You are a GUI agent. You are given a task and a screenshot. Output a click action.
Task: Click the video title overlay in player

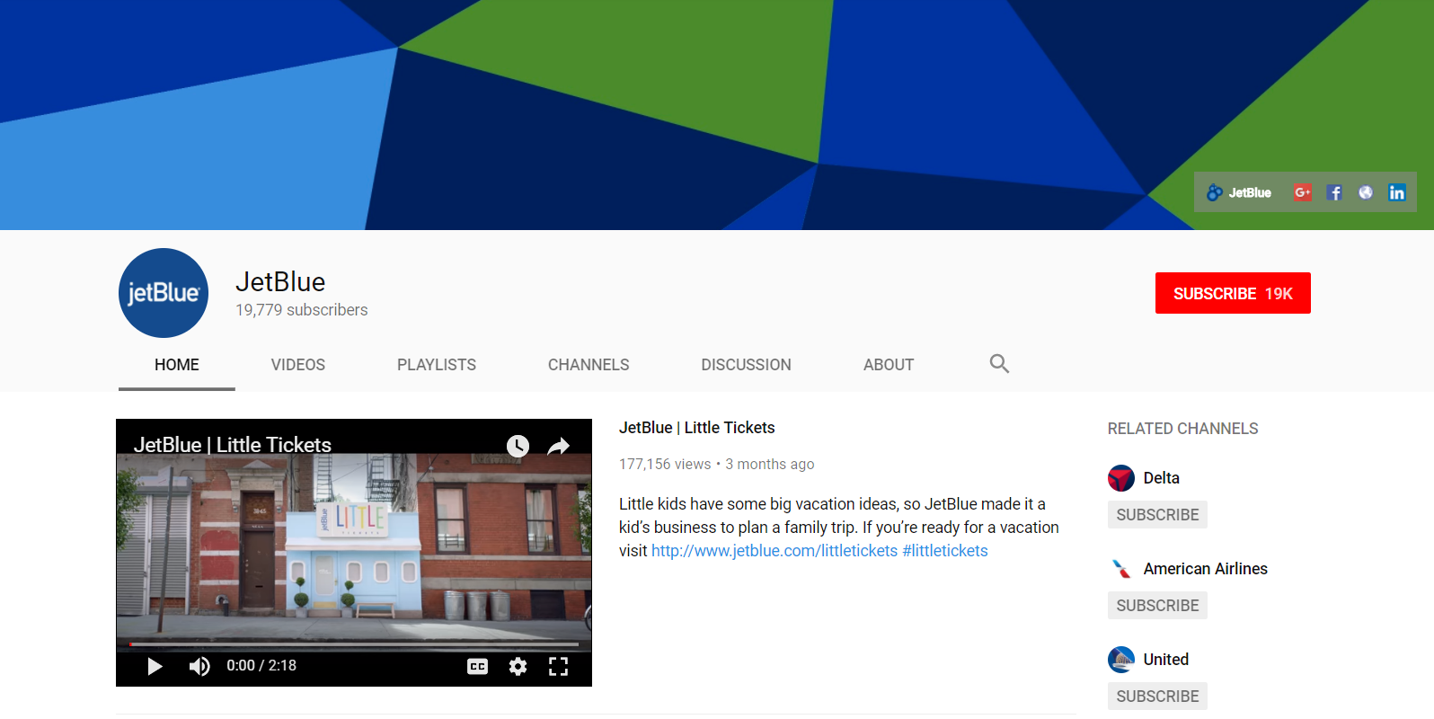[x=233, y=445]
